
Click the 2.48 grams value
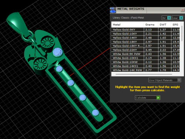coord(148,38)
